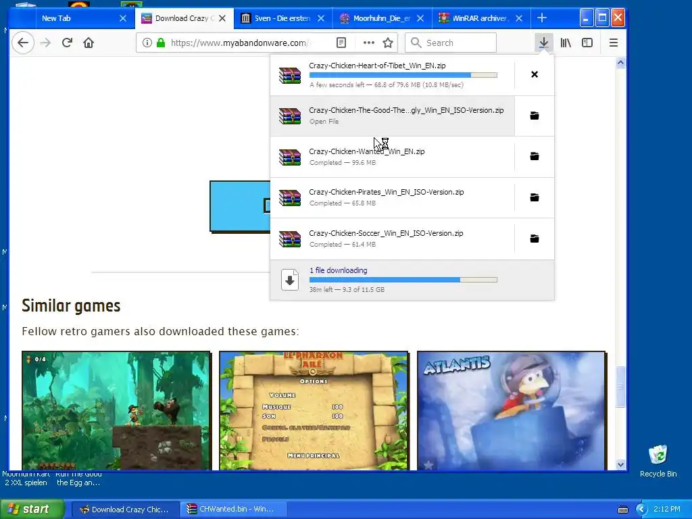Click the download summary arrow icon
The height and width of the screenshot is (519, 692).
pos(290,280)
